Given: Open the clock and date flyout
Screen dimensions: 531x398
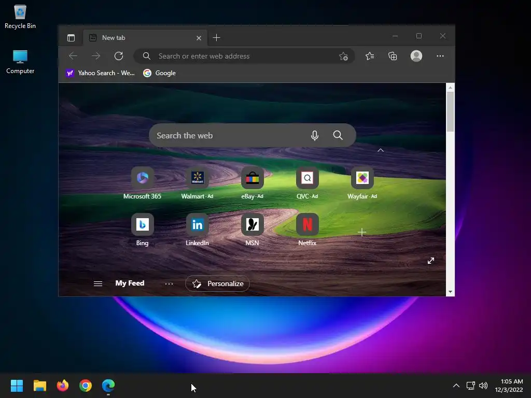Looking at the screenshot, I should 509,386.
